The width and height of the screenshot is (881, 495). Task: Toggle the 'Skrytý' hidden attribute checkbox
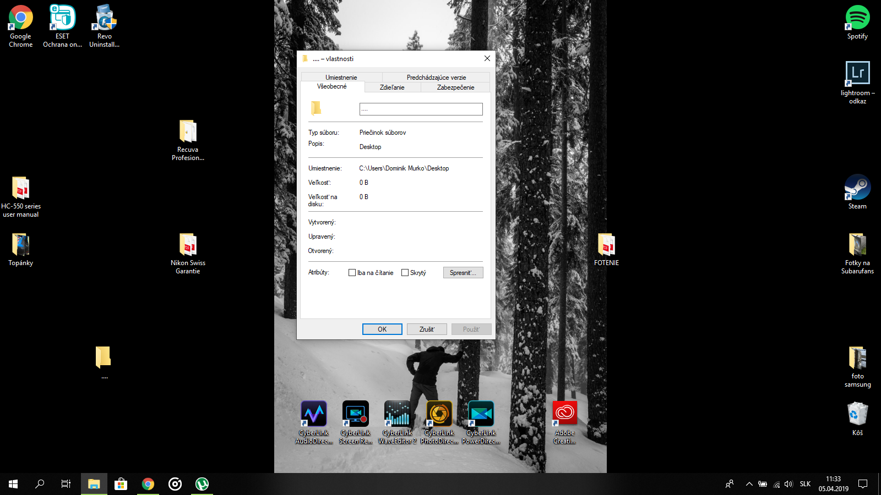[x=405, y=273]
